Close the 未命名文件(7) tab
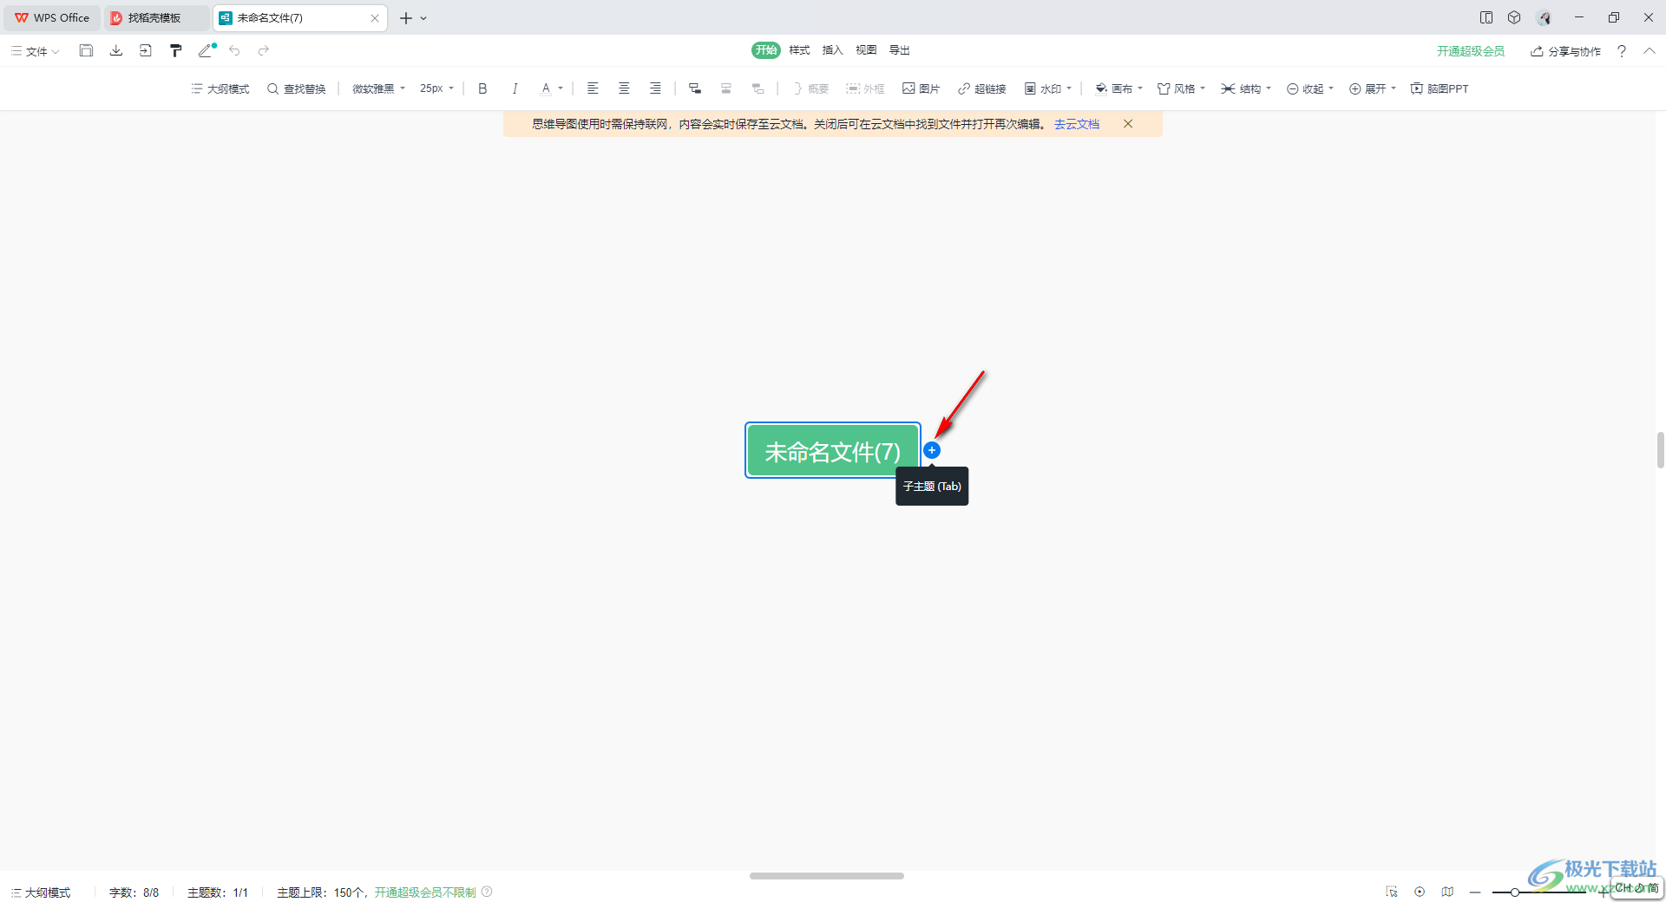 (375, 17)
